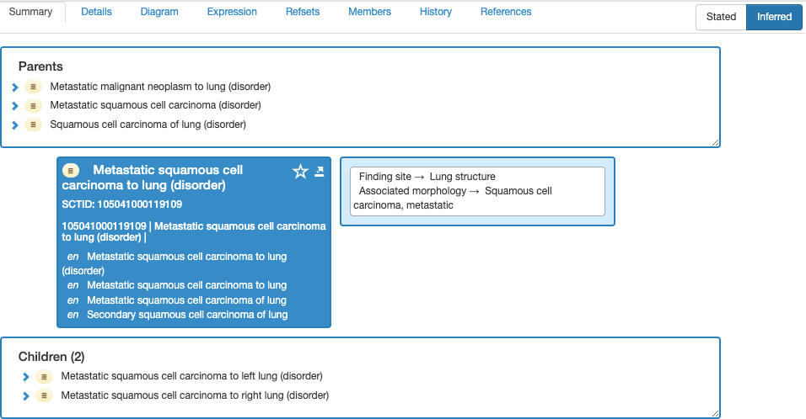
Task: Click badge icon beside left lung child concept
Action: point(44,377)
